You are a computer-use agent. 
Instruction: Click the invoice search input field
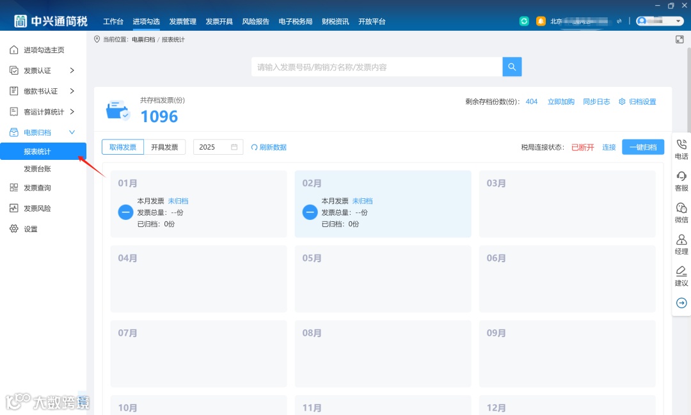point(377,67)
